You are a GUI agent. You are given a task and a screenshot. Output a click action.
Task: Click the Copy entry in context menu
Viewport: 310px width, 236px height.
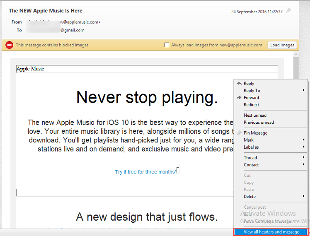pos(271,183)
